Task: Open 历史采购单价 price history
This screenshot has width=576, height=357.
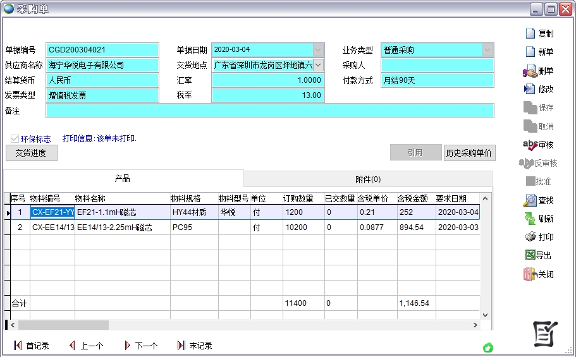Action: click(x=469, y=153)
